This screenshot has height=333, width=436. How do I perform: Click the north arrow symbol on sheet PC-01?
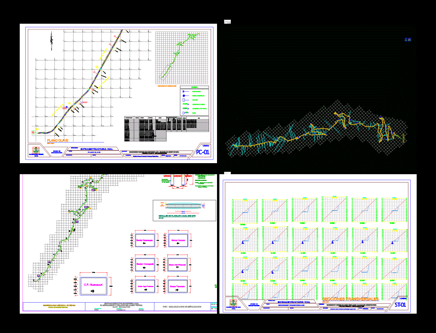click(x=51, y=41)
